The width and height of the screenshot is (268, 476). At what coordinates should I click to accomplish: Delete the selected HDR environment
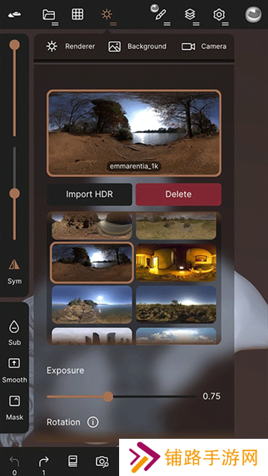179,194
